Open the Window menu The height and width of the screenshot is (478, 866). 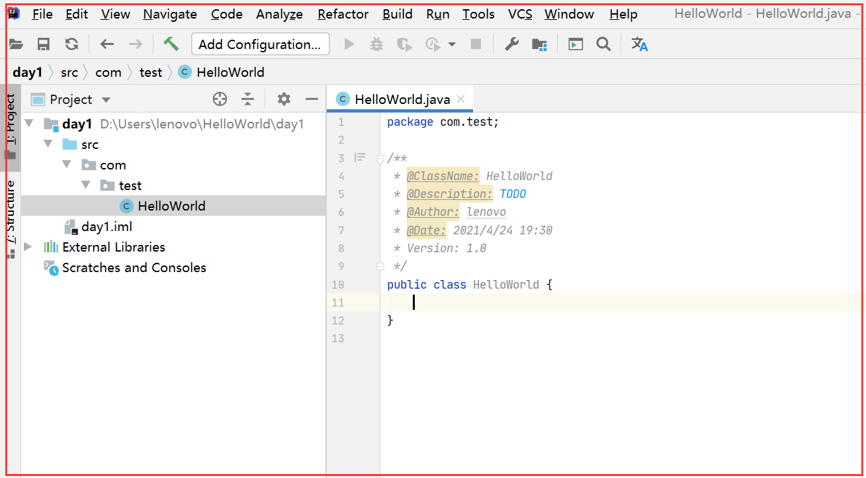point(569,14)
